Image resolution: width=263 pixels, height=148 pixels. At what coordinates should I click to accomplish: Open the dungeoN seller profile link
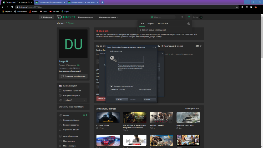[63, 61]
